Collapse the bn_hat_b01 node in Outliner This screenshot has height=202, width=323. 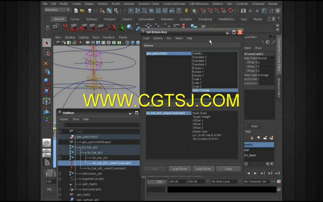tap(60, 153)
